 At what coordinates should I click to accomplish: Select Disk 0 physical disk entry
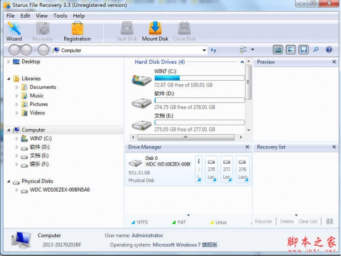click(x=160, y=169)
